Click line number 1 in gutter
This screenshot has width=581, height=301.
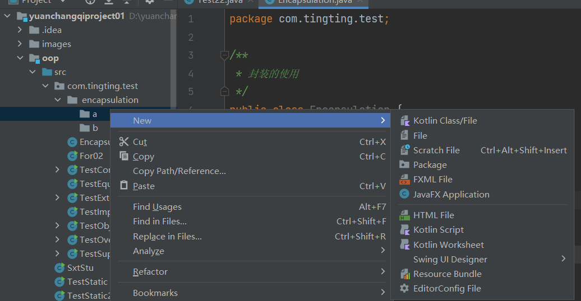(x=191, y=19)
